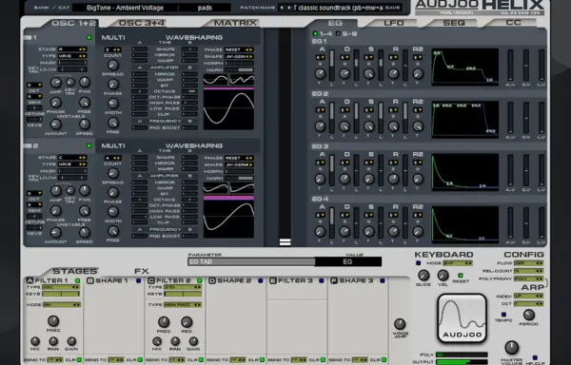
Task: Open Filter 2 High Pass type dropdown
Action: point(183,305)
